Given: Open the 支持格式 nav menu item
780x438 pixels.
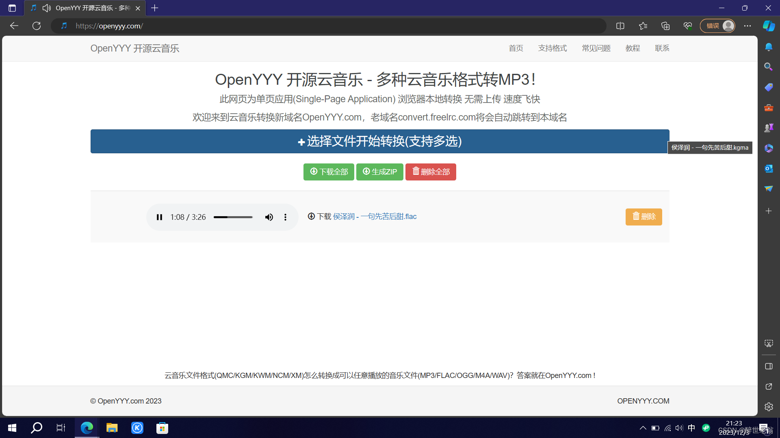Looking at the screenshot, I should (x=552, y=48).
